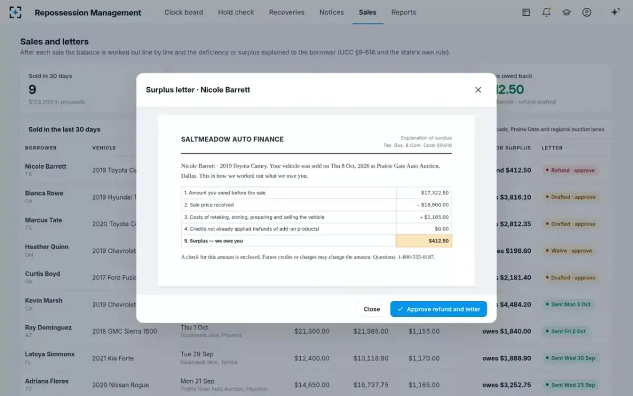
Task: Click the 2021 Kia Forte vehicle cell
Action: 113,358
